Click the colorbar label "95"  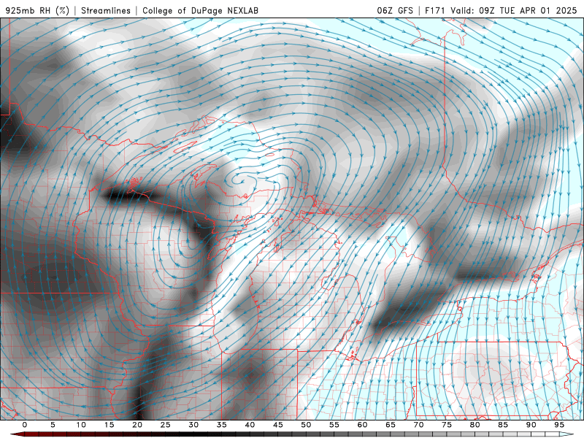click(559, 425)
